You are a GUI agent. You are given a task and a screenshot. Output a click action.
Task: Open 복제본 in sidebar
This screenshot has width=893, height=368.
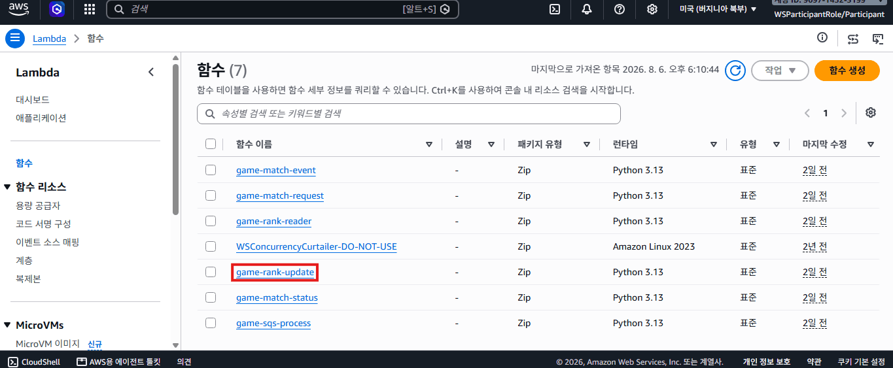(x=28, y=278)
